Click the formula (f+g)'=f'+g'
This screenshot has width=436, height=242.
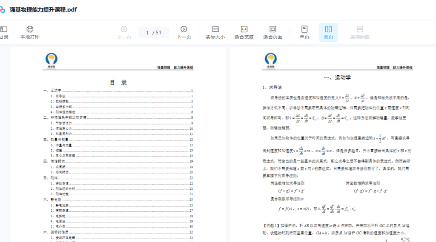click(291, 191)
